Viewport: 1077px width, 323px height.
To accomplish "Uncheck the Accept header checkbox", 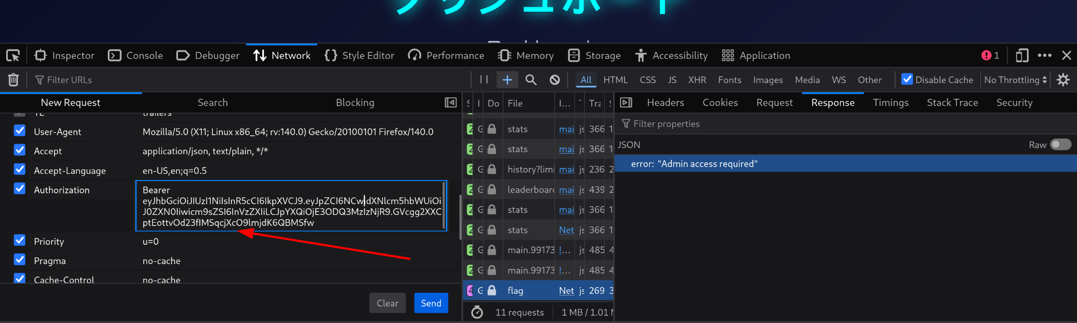I will (x=20, y=150).
